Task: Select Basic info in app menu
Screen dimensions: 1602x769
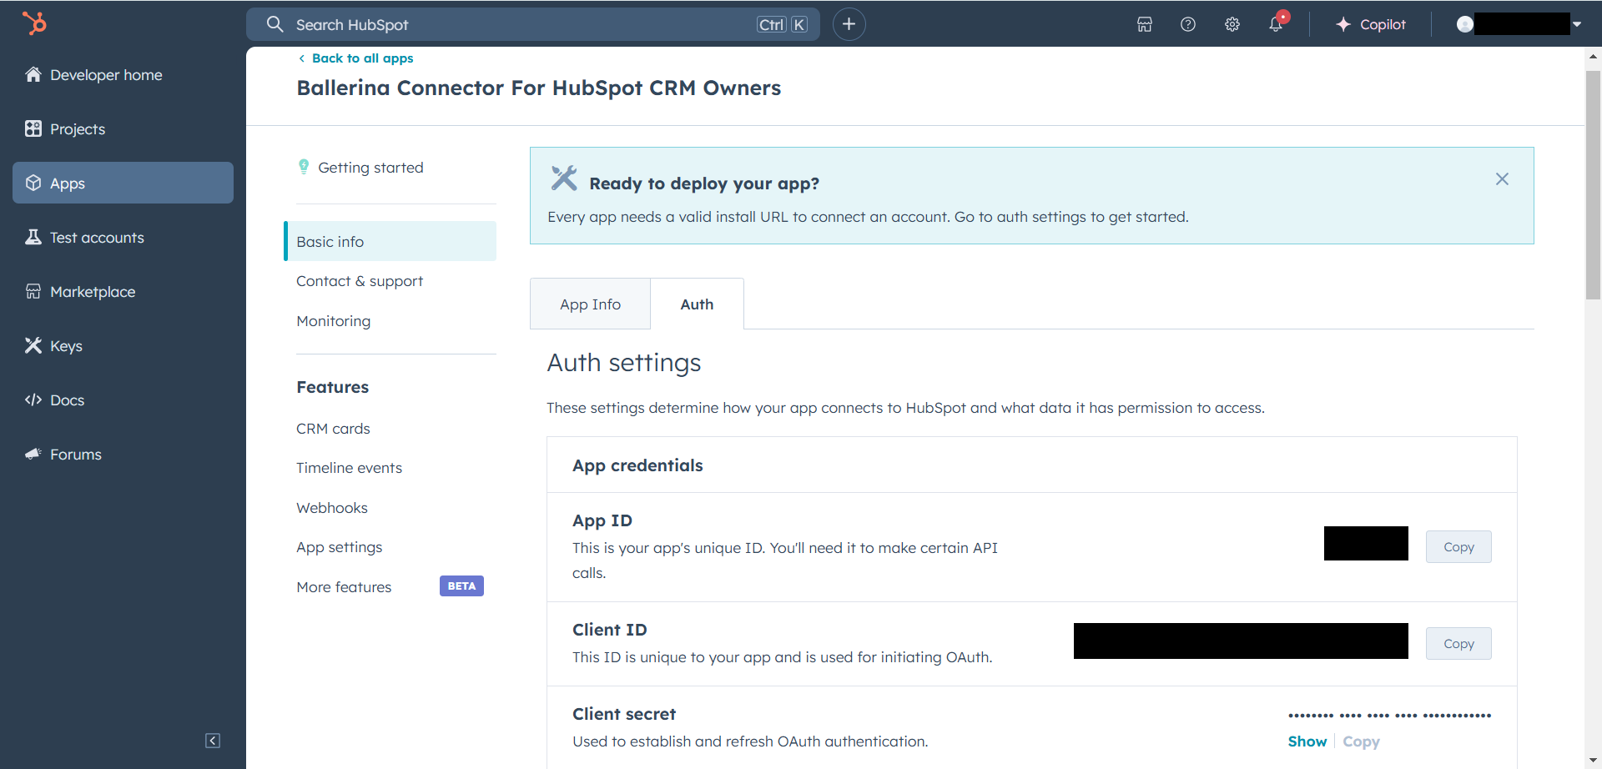Action: tap(390, 241)
